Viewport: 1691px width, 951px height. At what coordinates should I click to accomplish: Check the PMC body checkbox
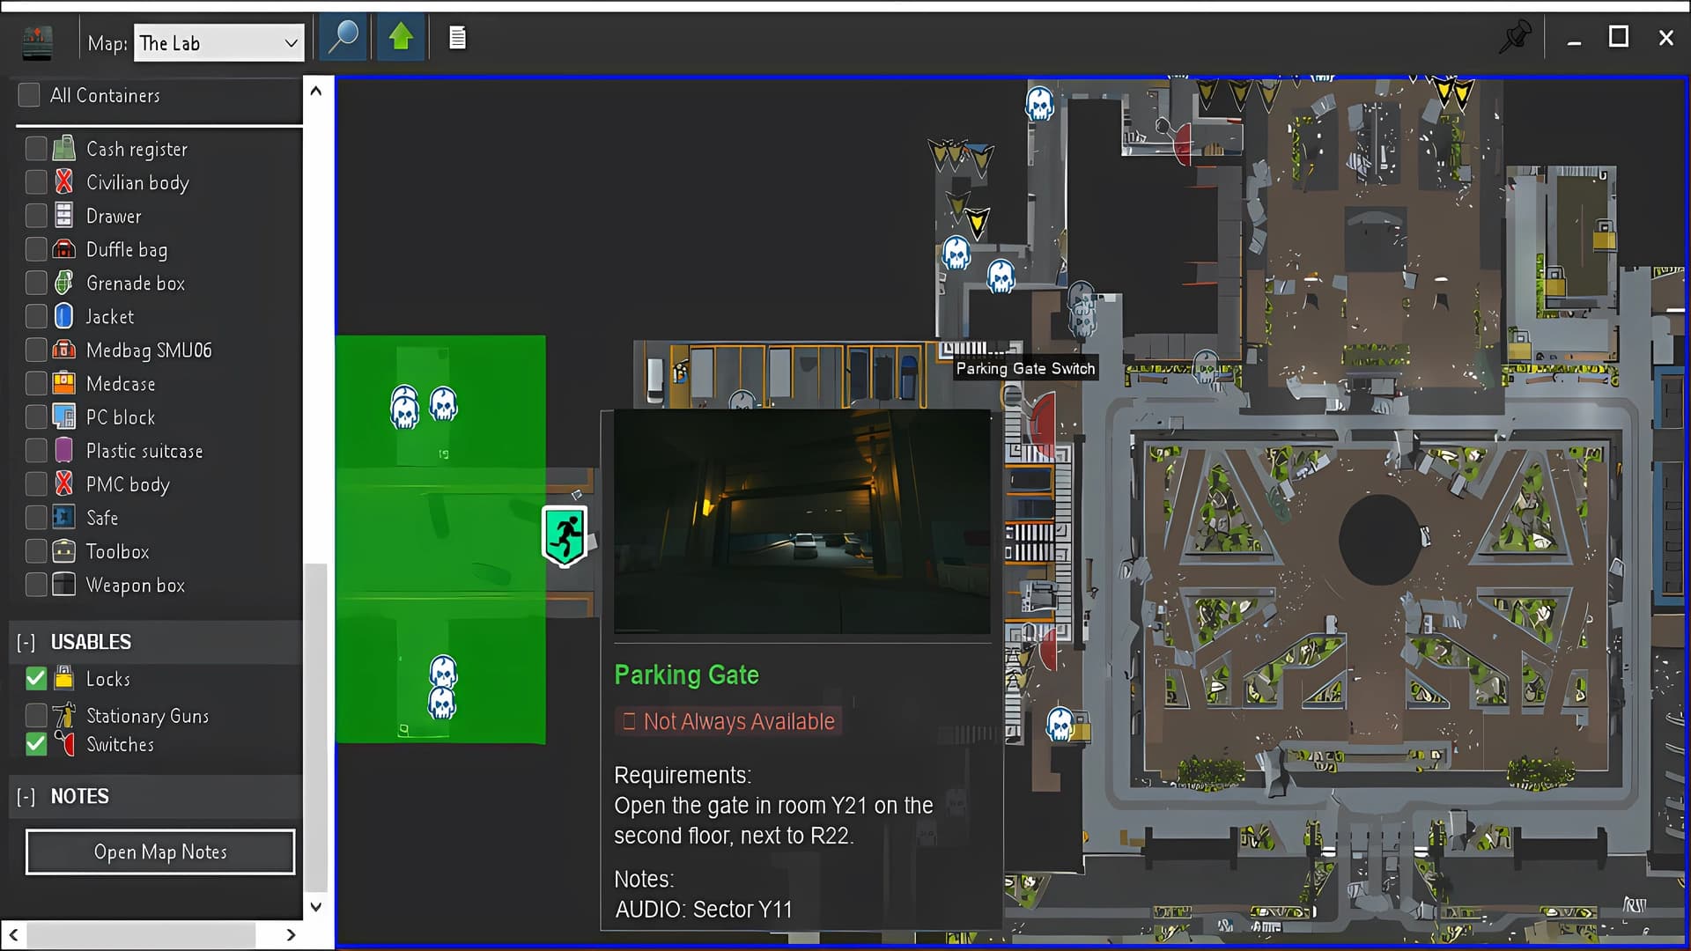[x=36, y=483]
